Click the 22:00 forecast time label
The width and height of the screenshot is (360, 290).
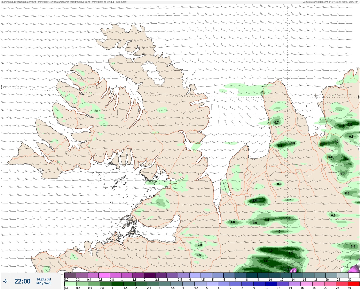(x=22, y=281)
